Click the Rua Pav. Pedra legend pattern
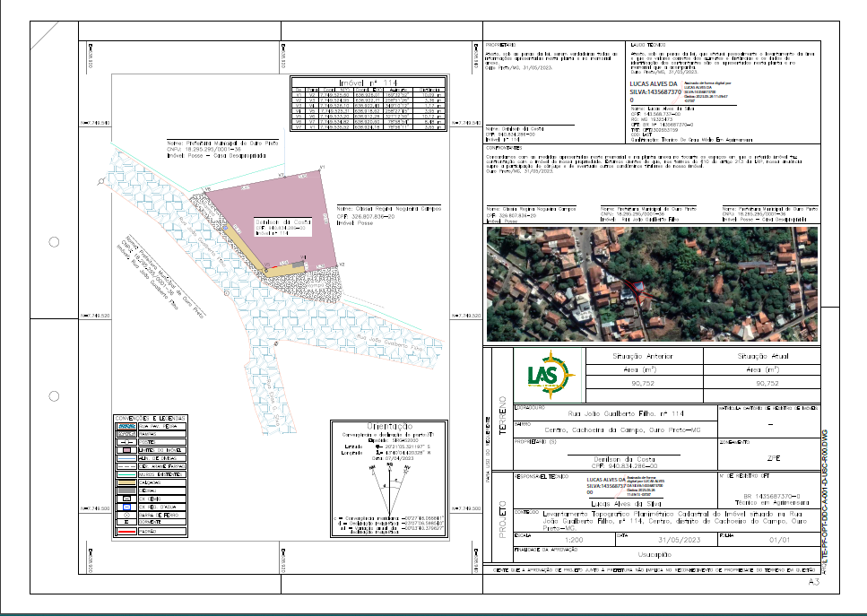867x616 pixels. point(126,426)
